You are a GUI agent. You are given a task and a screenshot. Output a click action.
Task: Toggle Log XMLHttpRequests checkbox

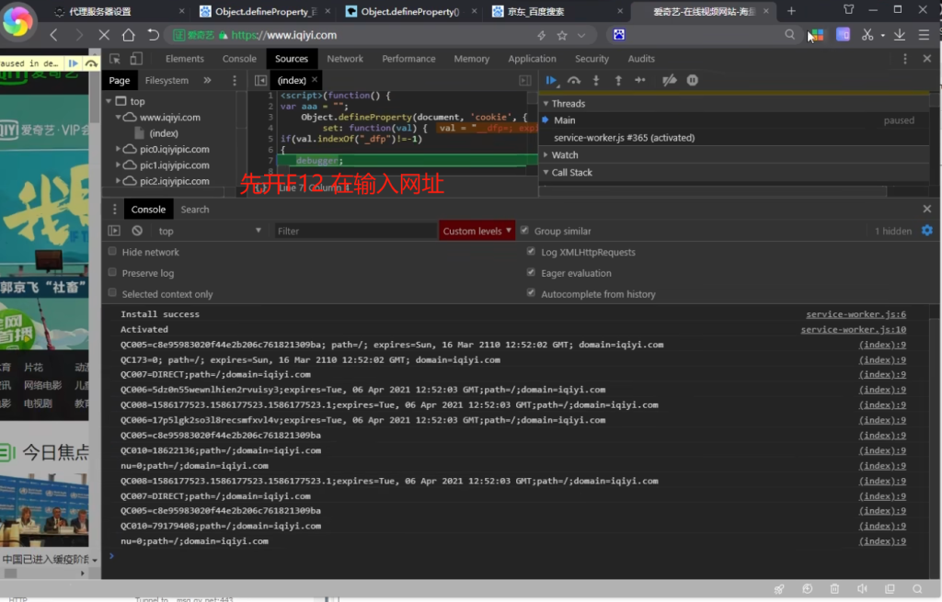[x=531, y=252]
